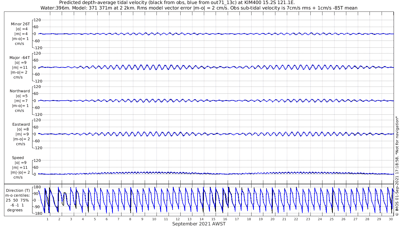Click day '20' tick on the date axis
The height and width of the screenshot is (230, 402).
point(272,219)
